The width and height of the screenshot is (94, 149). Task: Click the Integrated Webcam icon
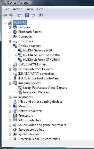tap(20, 92)
